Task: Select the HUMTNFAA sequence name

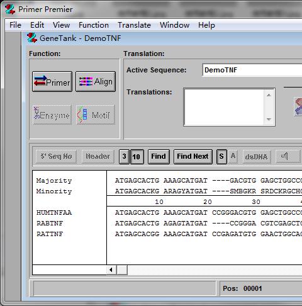Action: pos(54,213)
